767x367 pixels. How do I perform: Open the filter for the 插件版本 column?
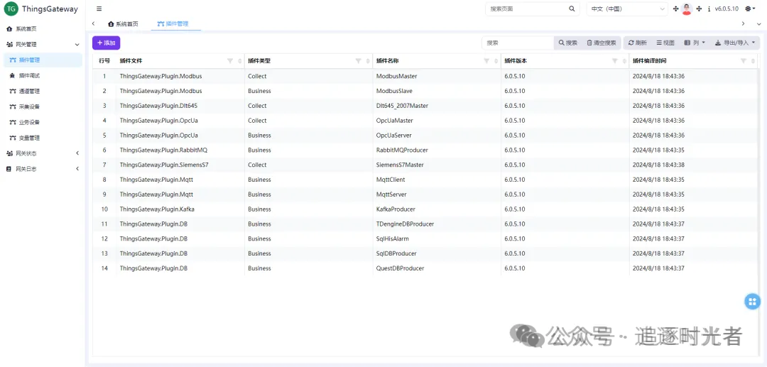(x=615, y=61)
